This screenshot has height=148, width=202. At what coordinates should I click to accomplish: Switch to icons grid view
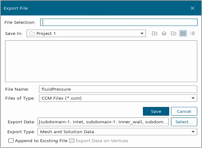click(183, 33)
